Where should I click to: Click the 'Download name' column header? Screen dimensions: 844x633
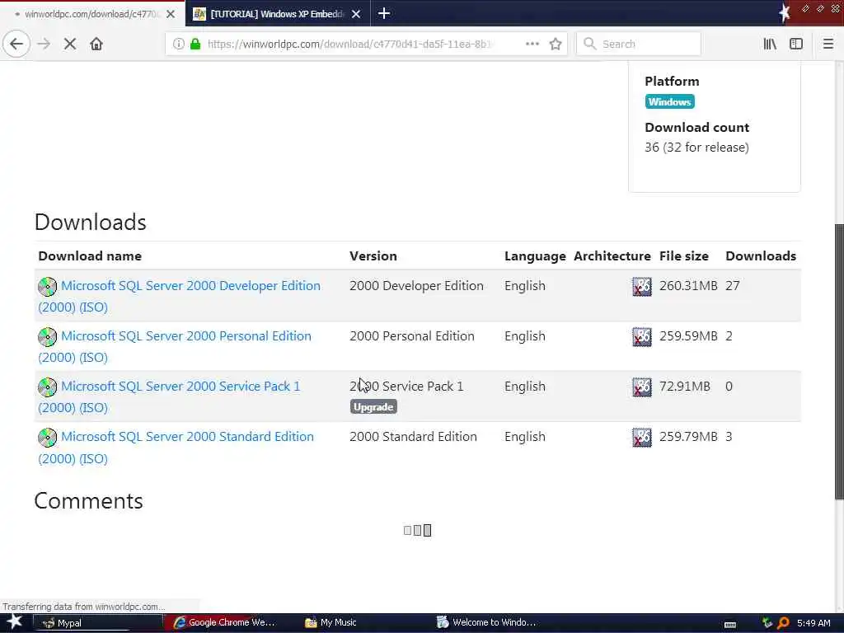[x=90, y=256]
